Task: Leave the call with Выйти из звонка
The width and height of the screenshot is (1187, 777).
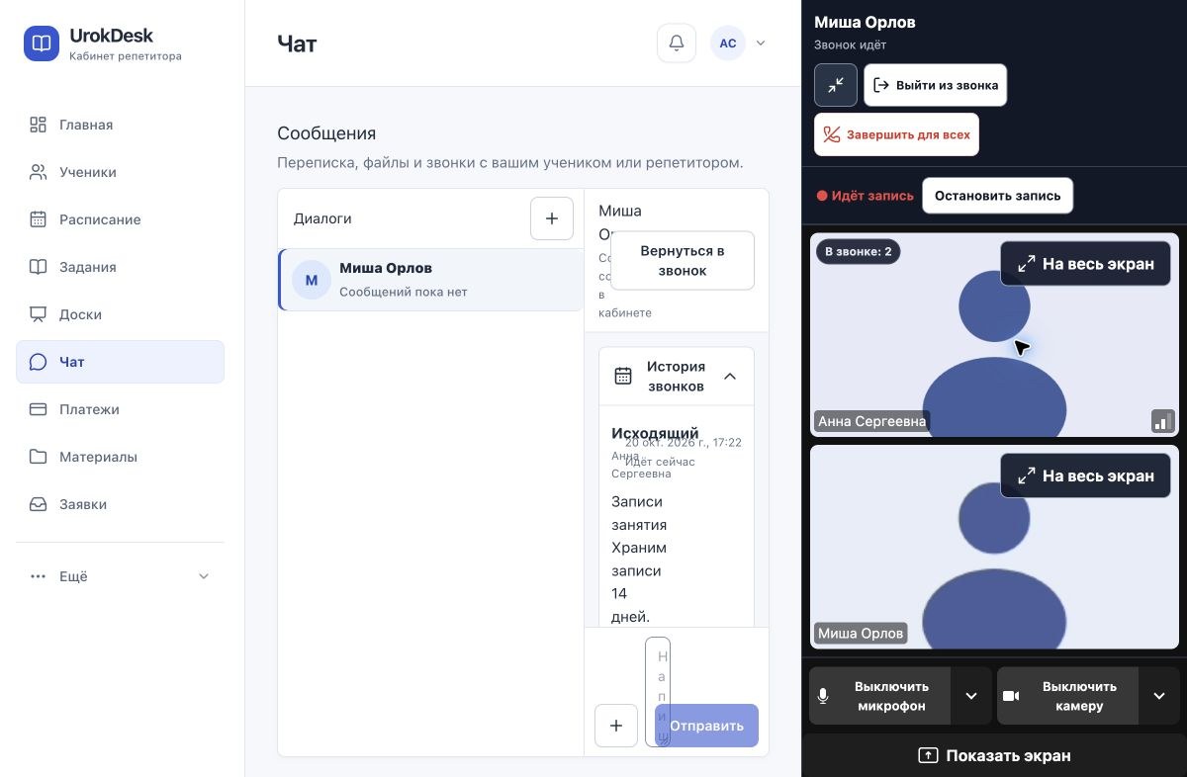Action: click(x=936, y=85)
